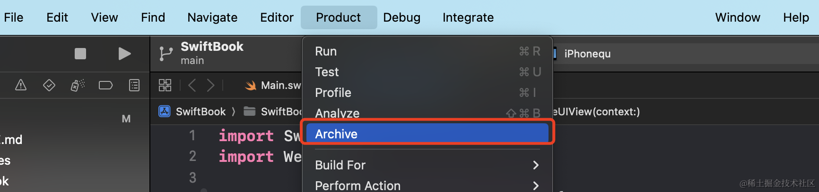The image size is (819, 192).
Task: Click the Stop button in toolbar
Action: pos(80,54)
